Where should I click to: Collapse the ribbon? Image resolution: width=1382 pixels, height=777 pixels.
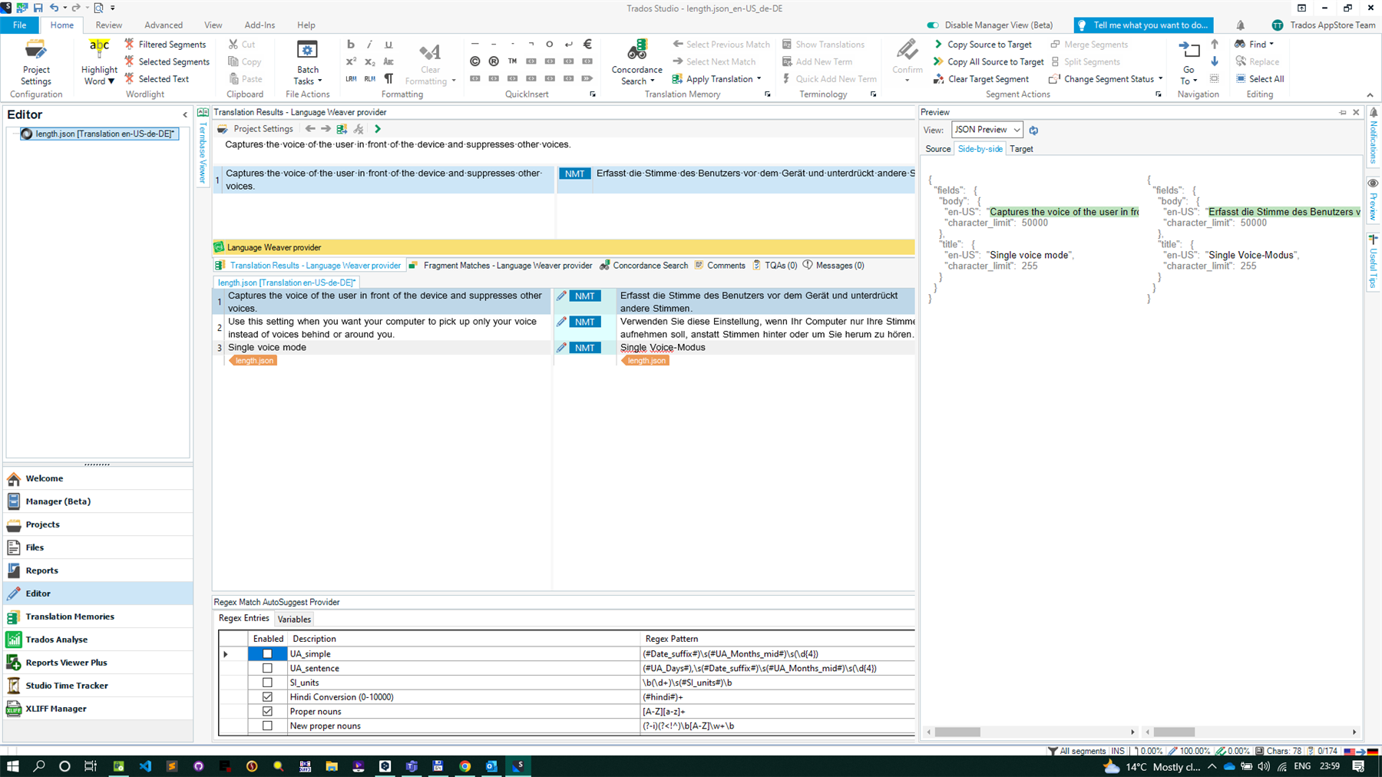coord(1370,95)
